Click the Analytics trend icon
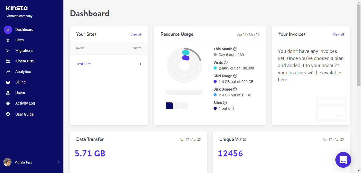361x173 pixels. pos(8,72)
